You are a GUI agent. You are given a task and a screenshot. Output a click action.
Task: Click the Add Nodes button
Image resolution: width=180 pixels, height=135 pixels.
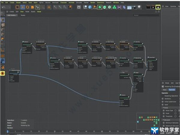[12, 15]
